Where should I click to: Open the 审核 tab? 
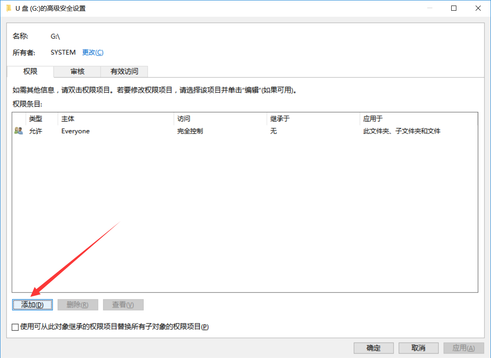point(77,71)
